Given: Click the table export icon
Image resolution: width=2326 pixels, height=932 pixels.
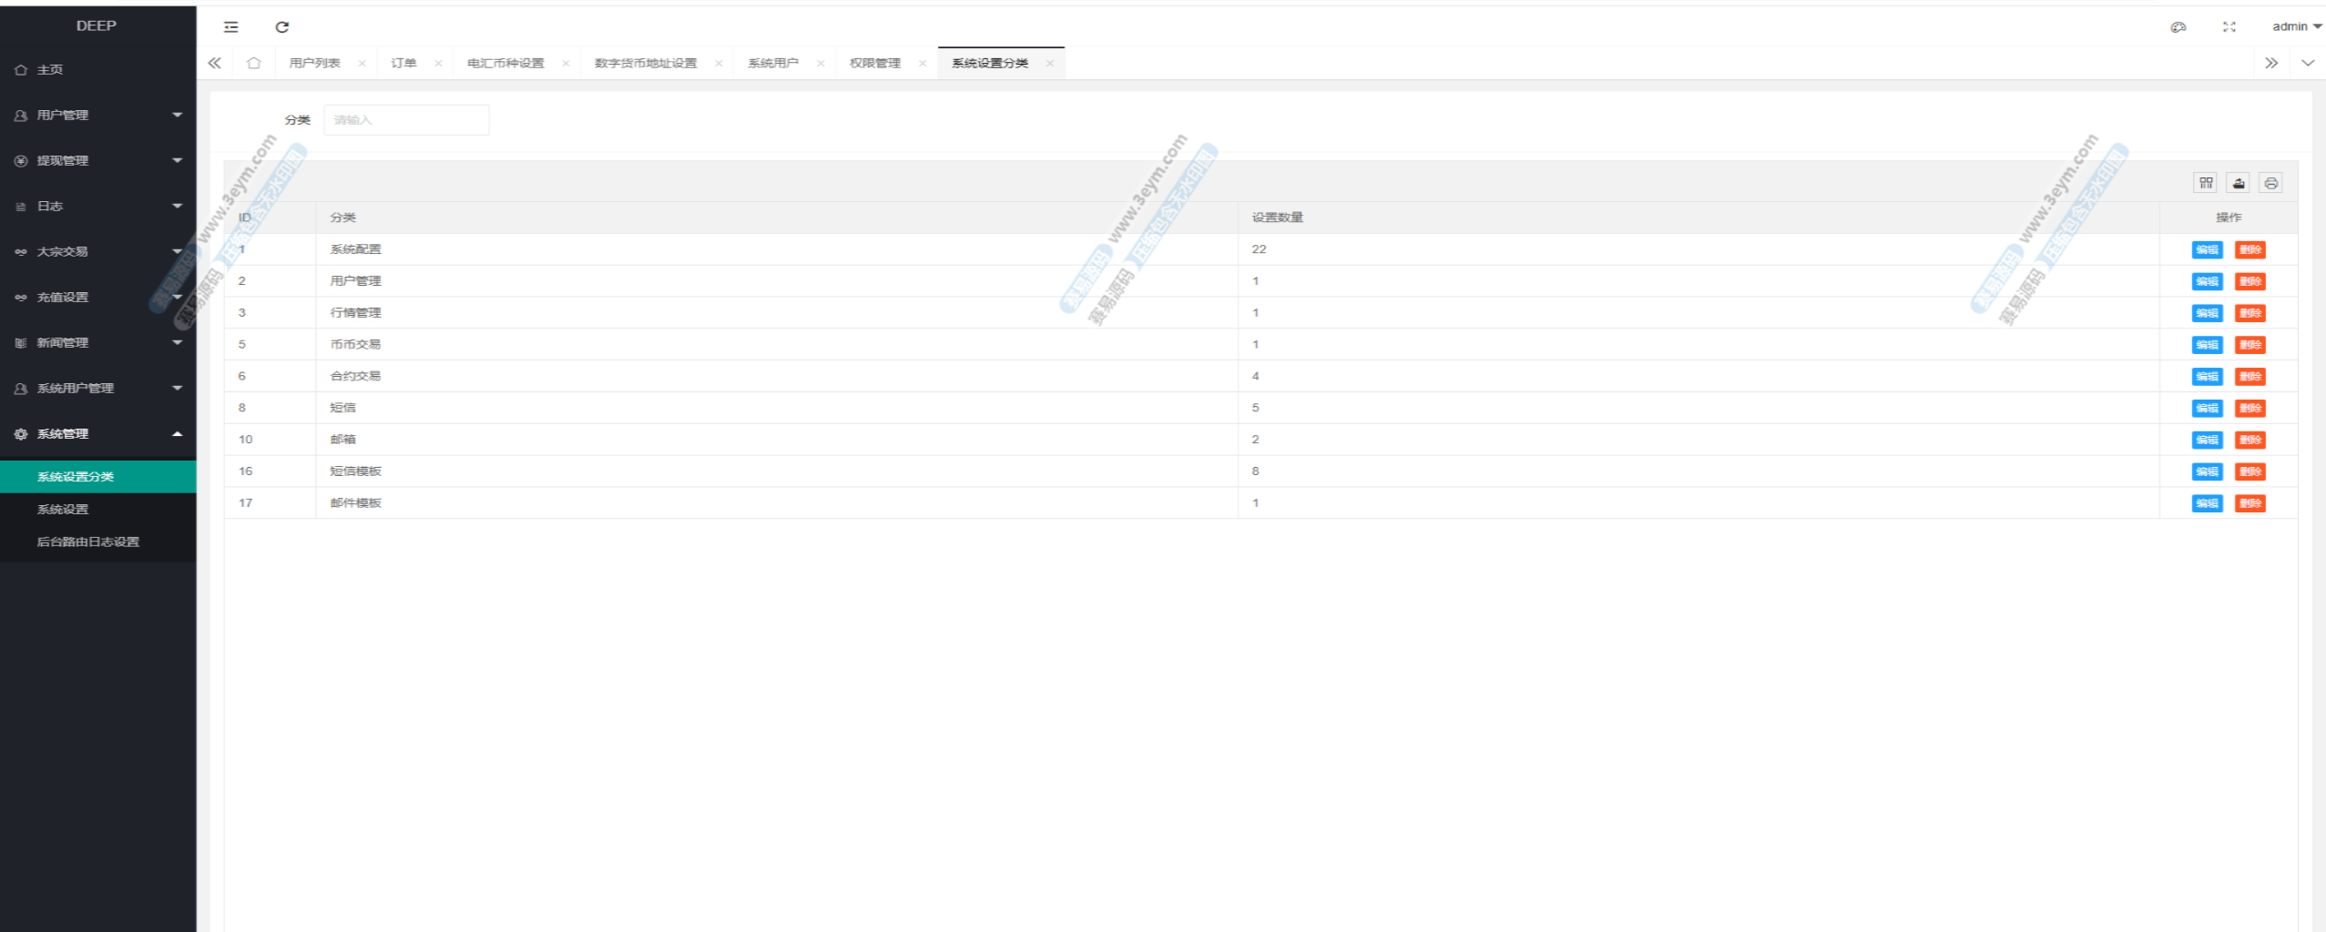Looking at the screenshot, I should tap(2239, 183).
